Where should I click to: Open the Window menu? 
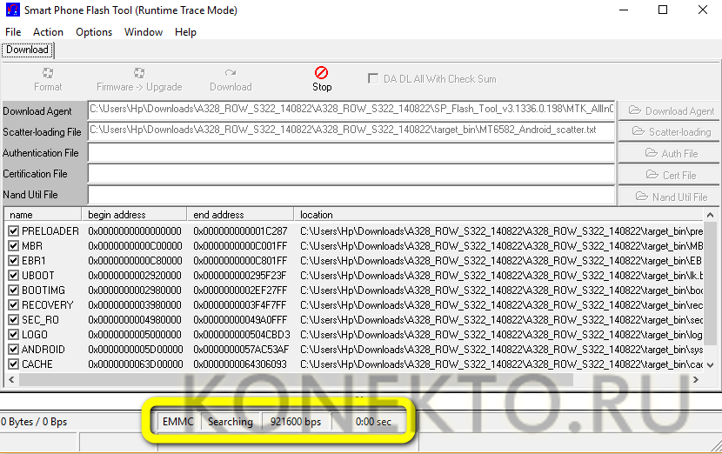(144, 32)
